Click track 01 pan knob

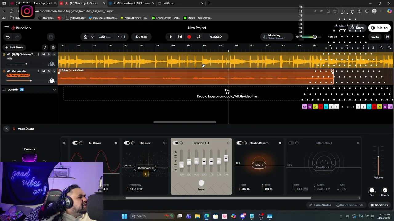pyautogui.click(x=51, y=64)
